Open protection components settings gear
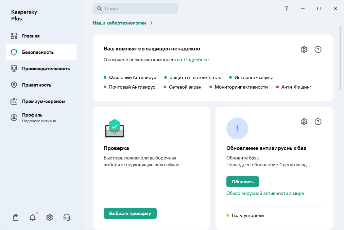Viewport: 344px width, 230px height. [x=304, y=49]
